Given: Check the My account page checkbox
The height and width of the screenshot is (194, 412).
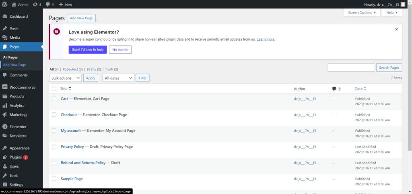Looking at the screenshot, I should pyautogui.click(x=54, y=131).
